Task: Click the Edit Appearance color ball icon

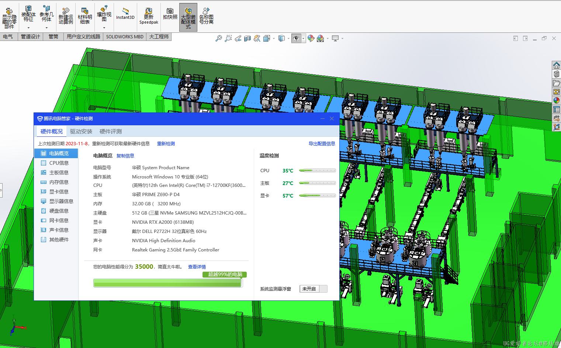Action: pos(311,38)
